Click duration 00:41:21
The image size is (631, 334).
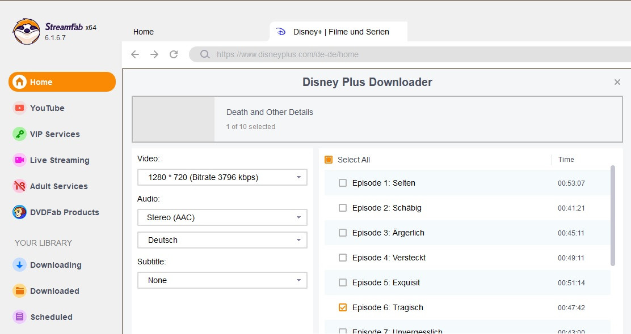pyautogui.click(x=571, y=208)
